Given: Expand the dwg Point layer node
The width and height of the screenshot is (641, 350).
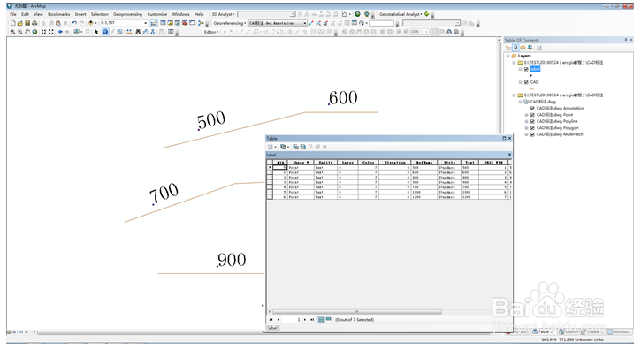Looking at the screenshot, I should [527, 115].
